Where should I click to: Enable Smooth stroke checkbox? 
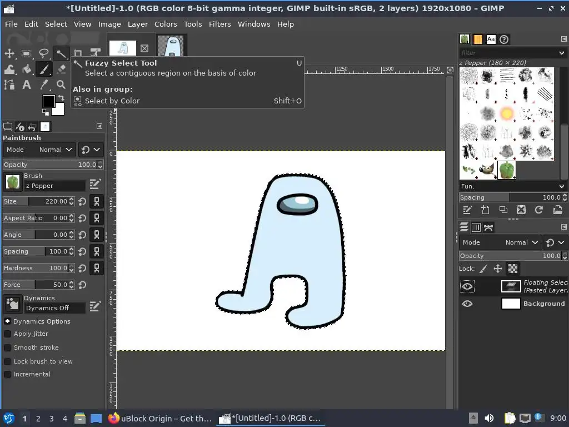click(x=7, y=347)
